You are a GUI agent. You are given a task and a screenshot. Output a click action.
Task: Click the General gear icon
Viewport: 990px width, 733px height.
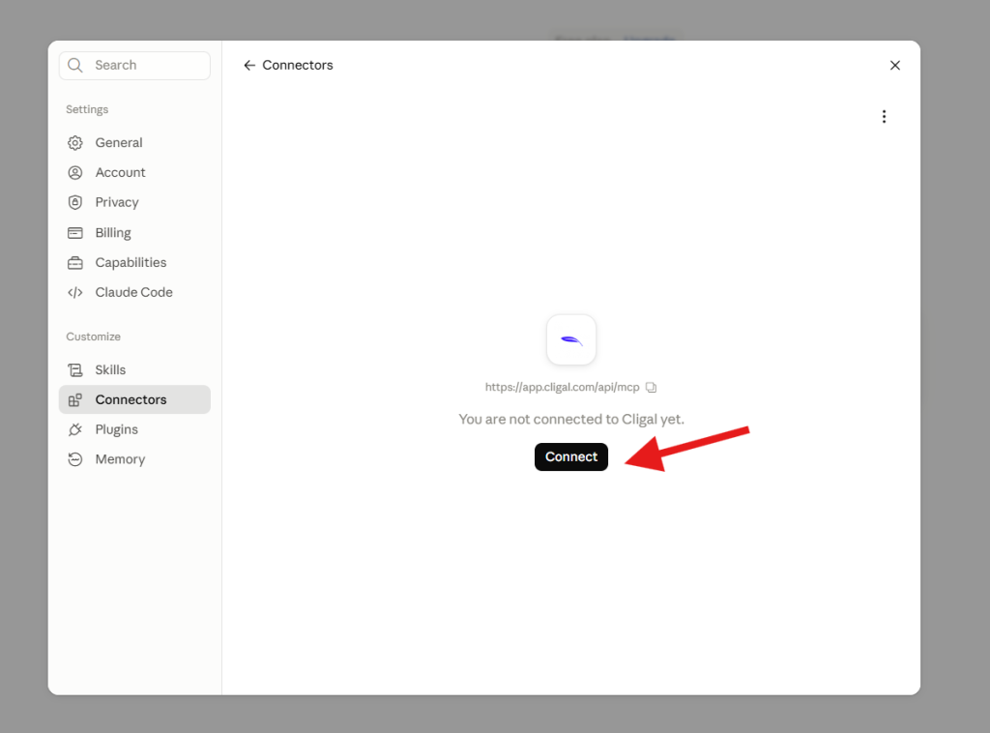75,143
